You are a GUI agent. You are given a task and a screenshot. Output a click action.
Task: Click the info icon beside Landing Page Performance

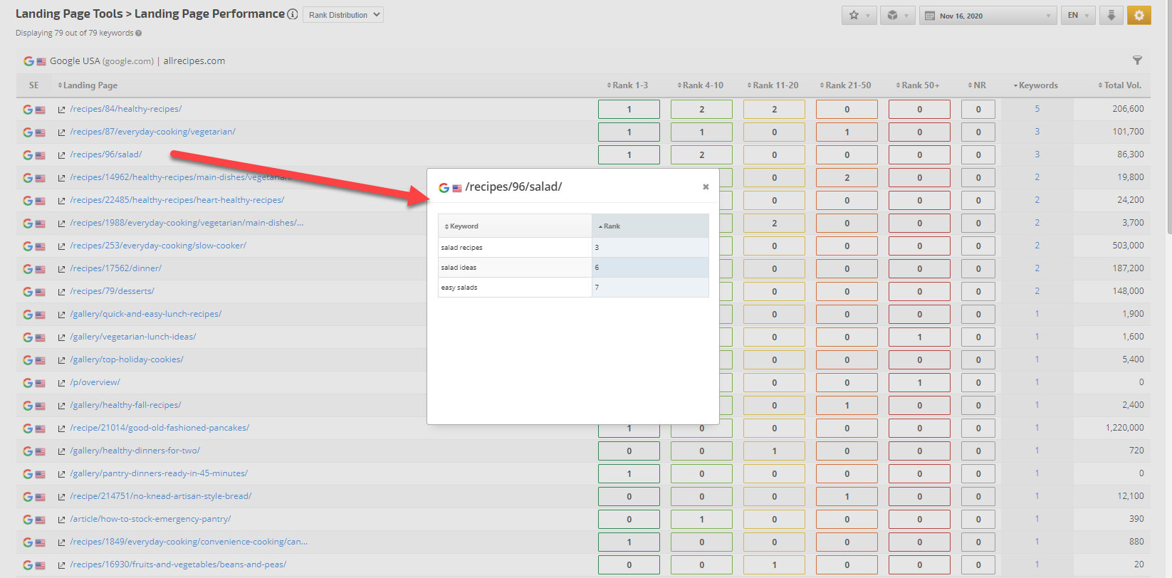(x=293, y=14)
